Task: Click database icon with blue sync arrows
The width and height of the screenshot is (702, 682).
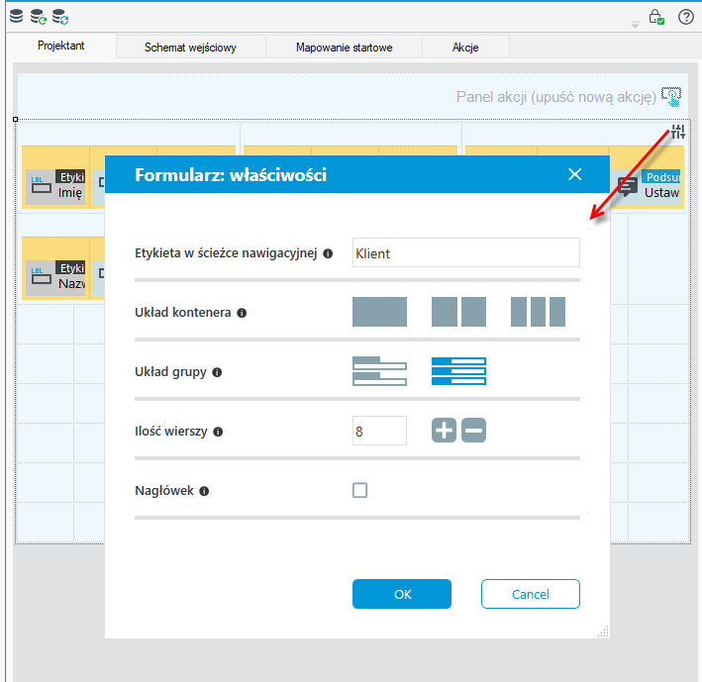Action: (x=60, y=17)
